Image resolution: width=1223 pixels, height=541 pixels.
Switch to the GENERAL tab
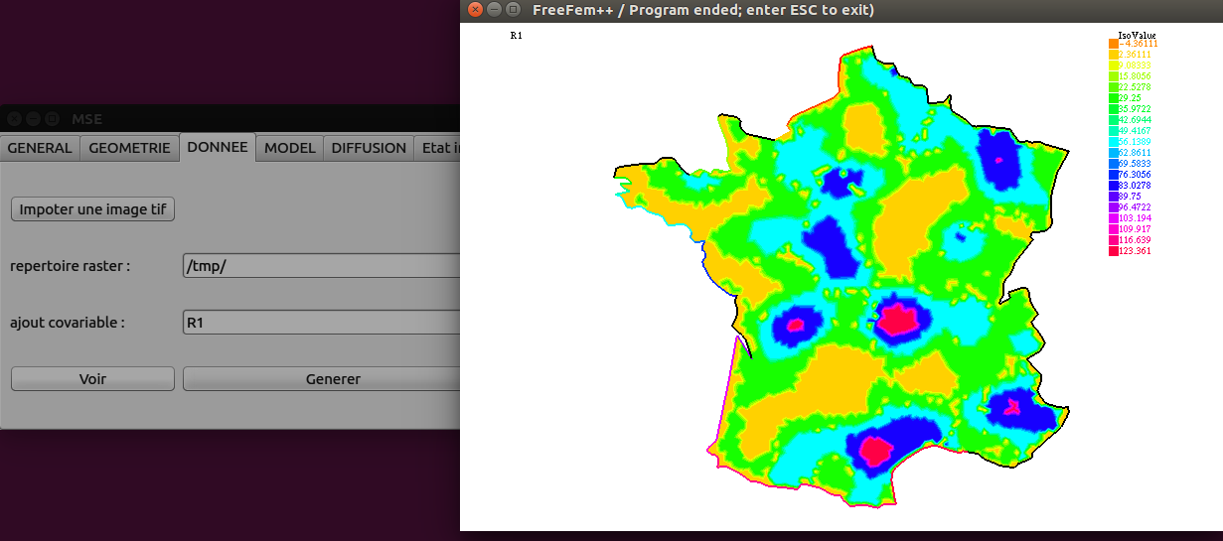40,148
